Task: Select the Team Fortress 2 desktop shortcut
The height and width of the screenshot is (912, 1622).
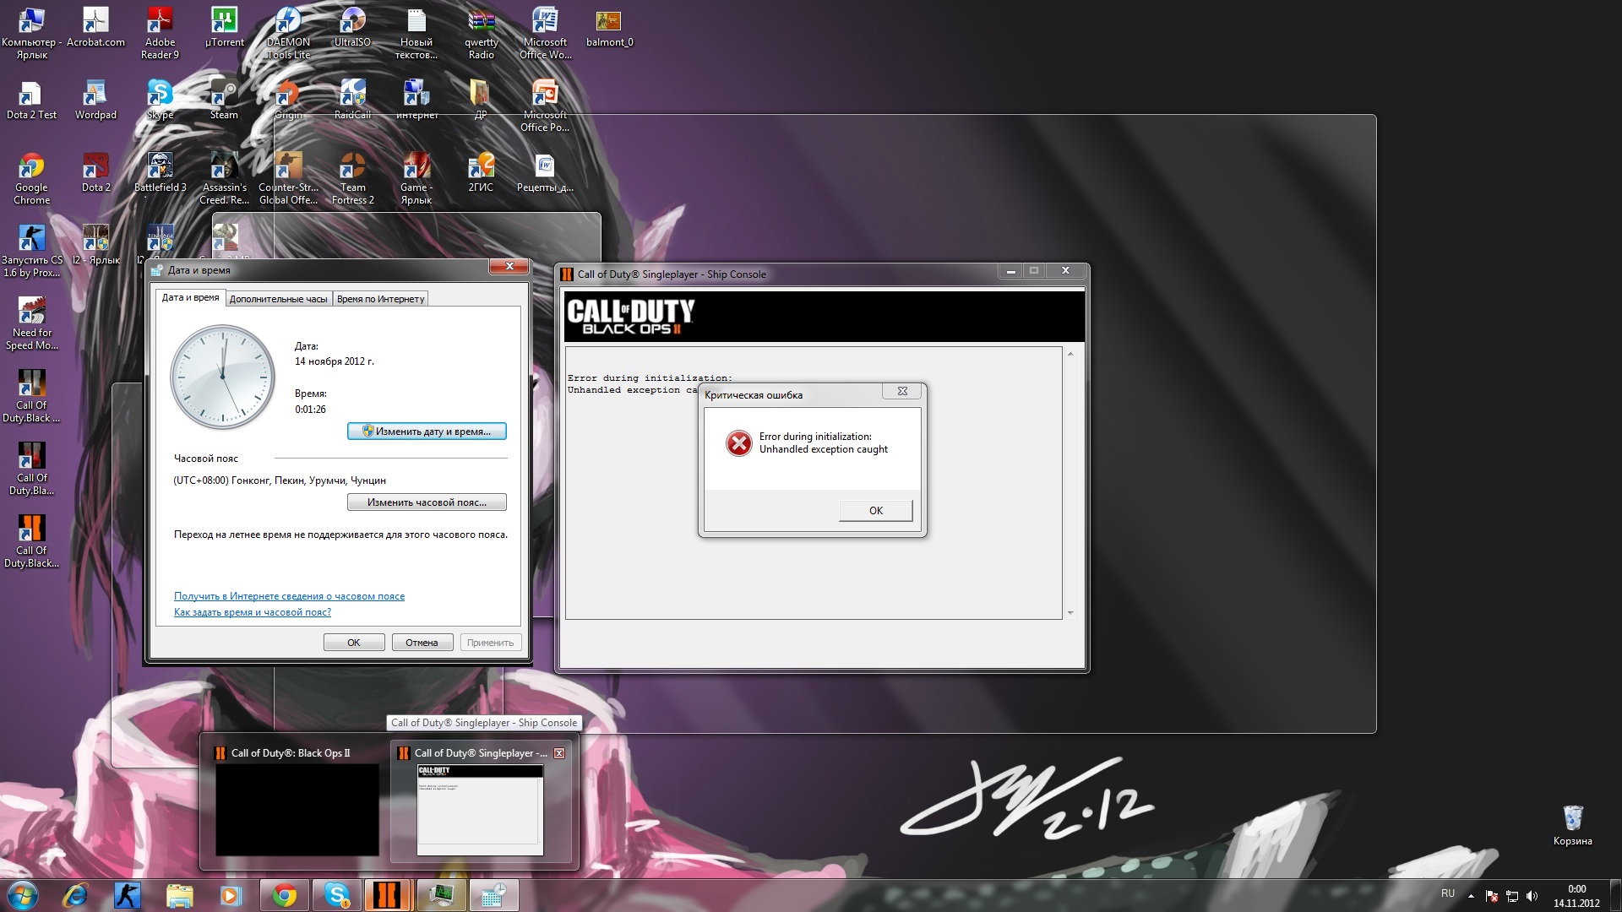Action: pyautogui.click(x=352, y=179)
